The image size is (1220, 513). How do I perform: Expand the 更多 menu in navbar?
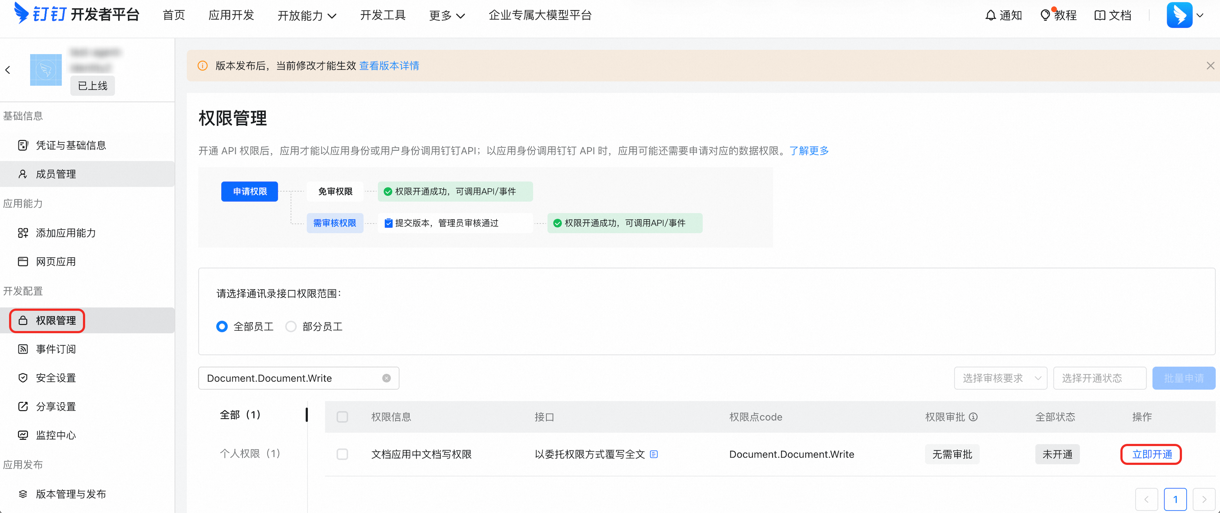coord(447,16)
